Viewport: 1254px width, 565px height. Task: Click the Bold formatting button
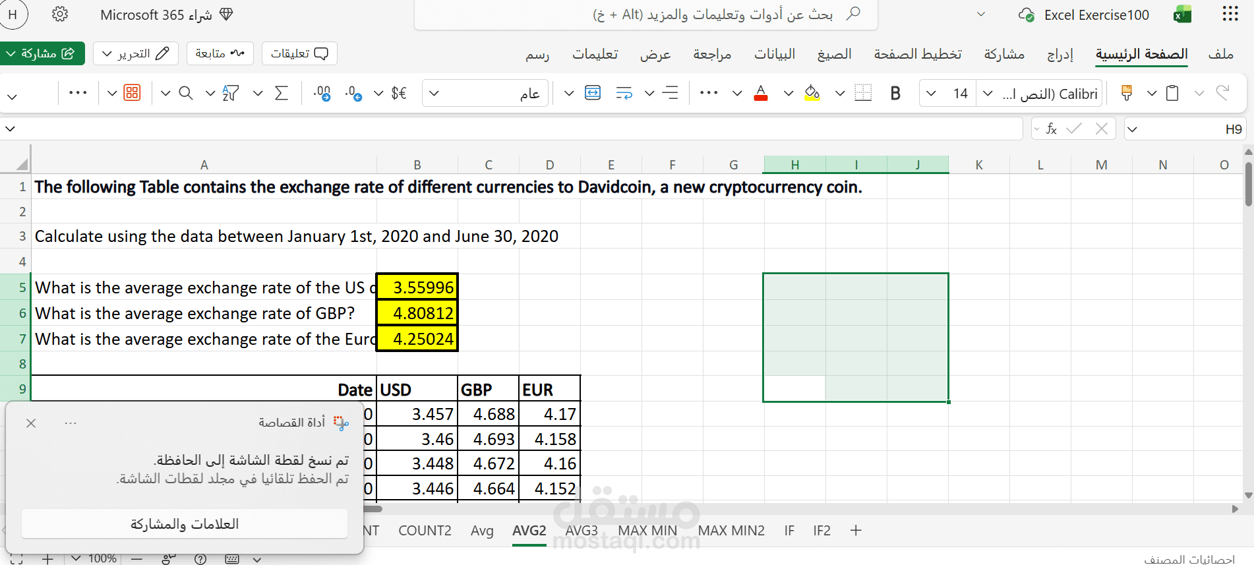pos(895,93)
